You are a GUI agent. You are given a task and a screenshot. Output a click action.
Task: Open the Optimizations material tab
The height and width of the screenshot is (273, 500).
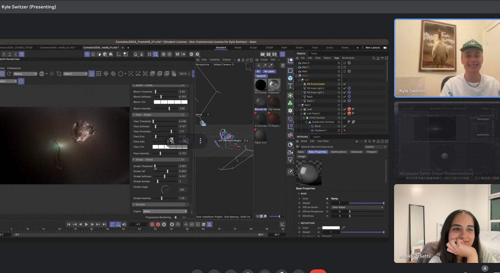339,152
